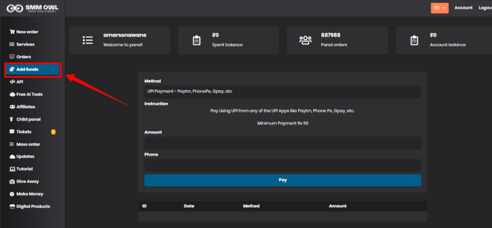Open the Method payment dropdown
492x228 pixels.
coord(282,91)
